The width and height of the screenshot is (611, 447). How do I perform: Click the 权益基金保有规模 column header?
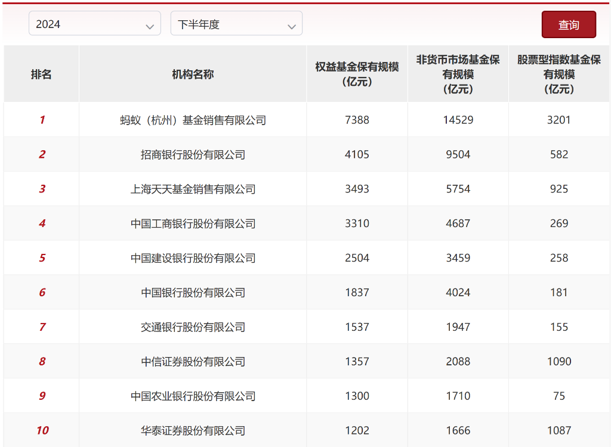[356, 73]
